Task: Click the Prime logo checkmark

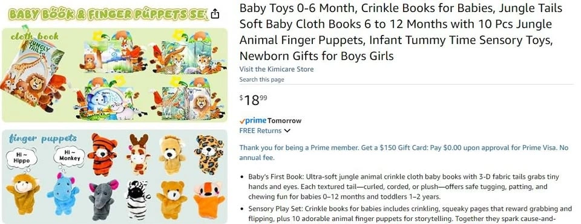Action: tap(242, 121)
